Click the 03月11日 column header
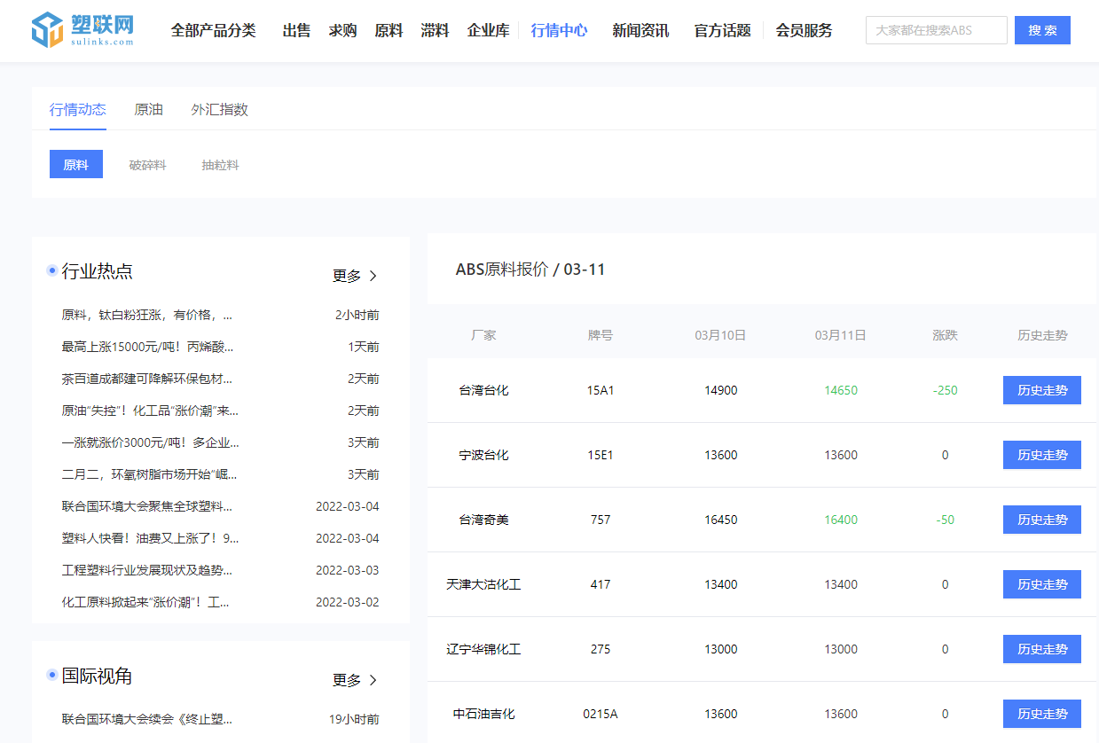The height and width of the screenshot is (743, 1099). point(841,335)
